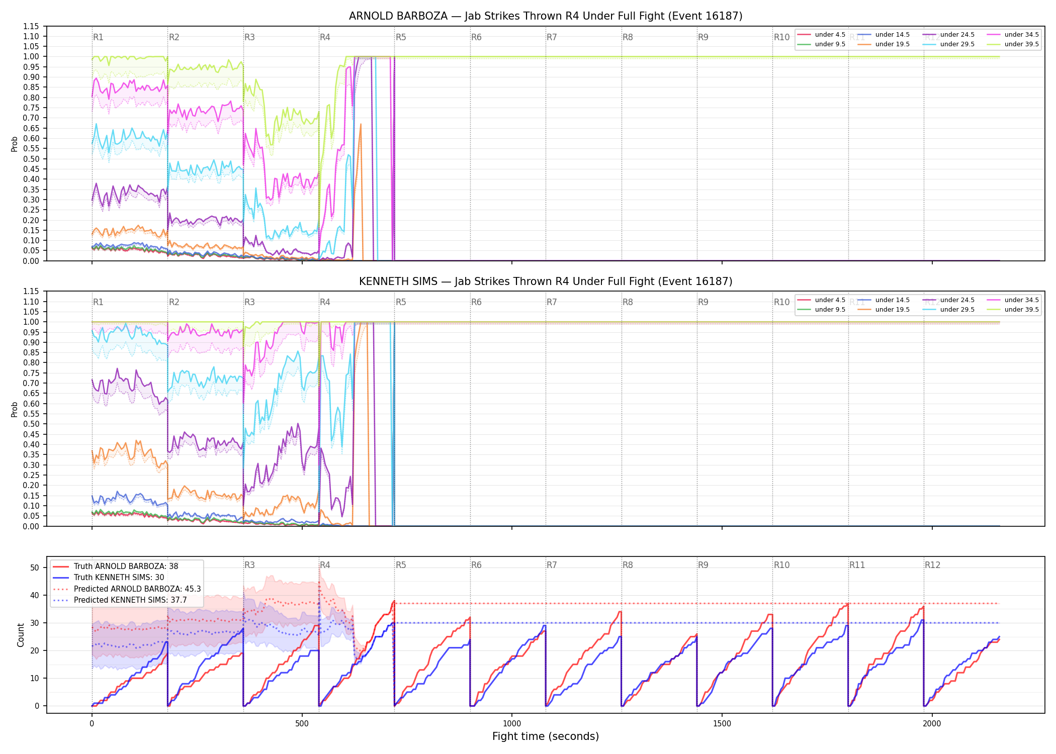
Task: Click the R6 round marker in Arnold Barboza chart
Action: (476, 37)
